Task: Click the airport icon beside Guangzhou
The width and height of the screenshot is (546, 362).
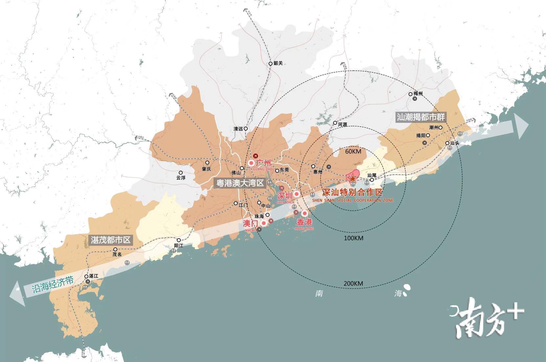Action: click(x=256, y=157)
